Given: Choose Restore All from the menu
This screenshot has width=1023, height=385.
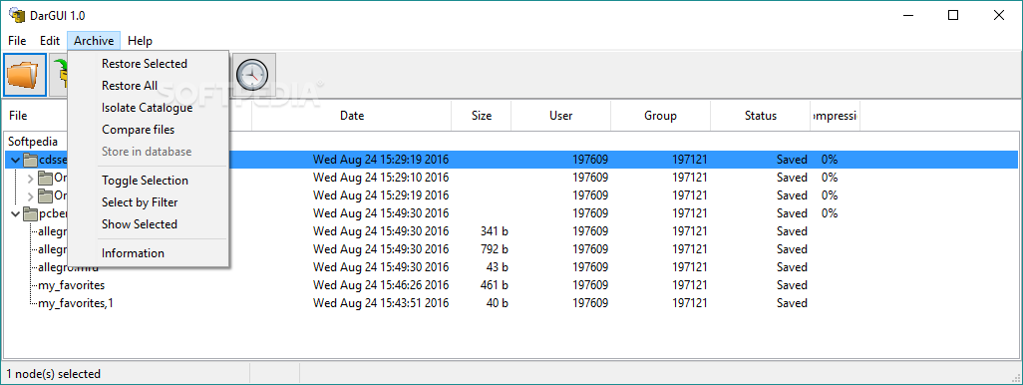Looking at the screenshot, I should 149,86.
